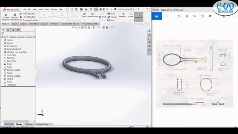This screenshot has width=238, height=134.
Task: Click the tree filter funnel icon
Action: [x=3, y=33]
